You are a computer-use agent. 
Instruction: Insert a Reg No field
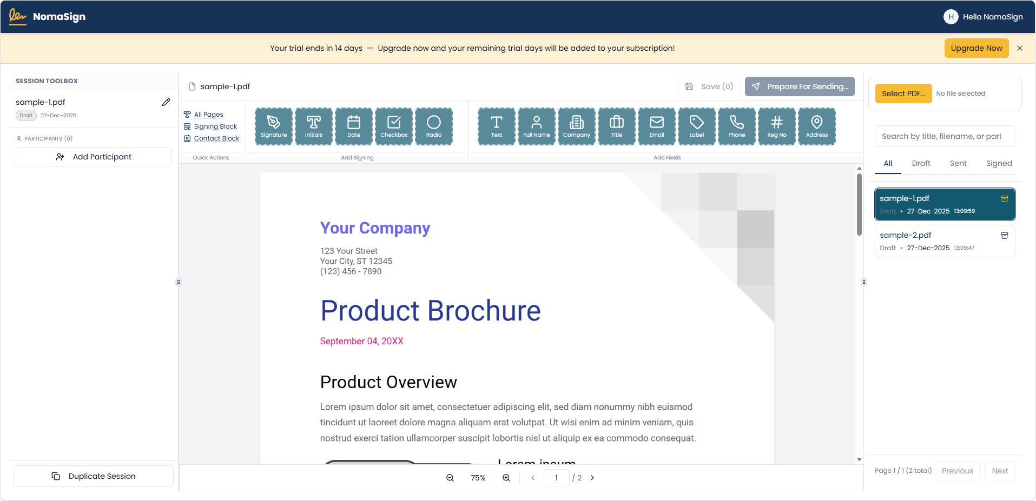776,126
